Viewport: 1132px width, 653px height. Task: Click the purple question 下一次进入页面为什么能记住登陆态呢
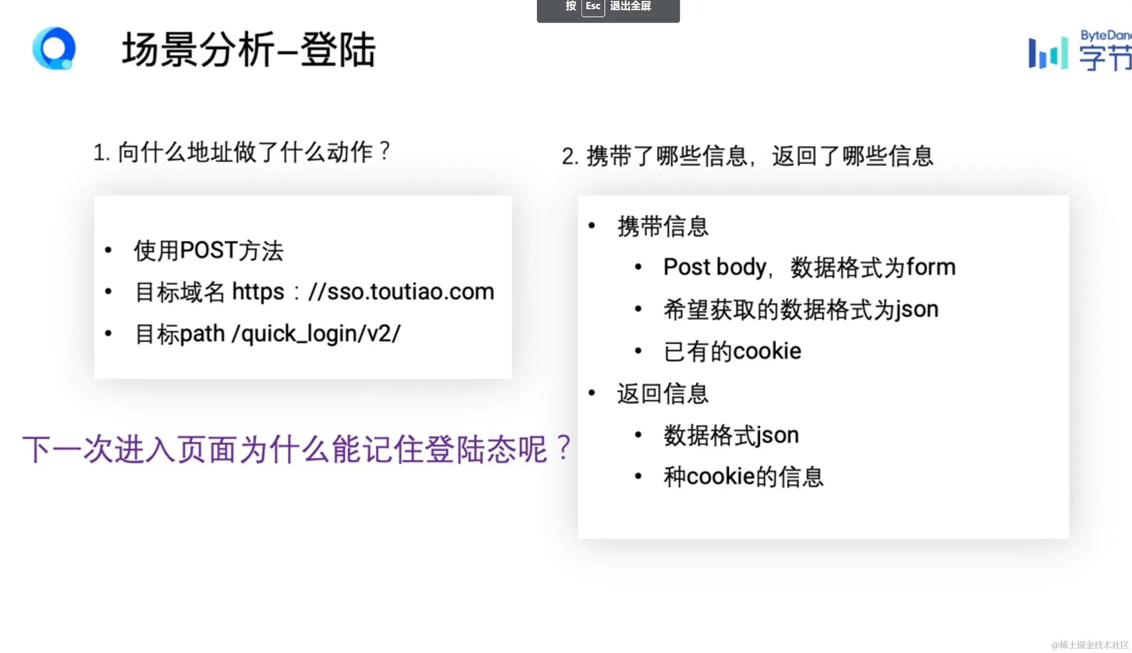297,449
